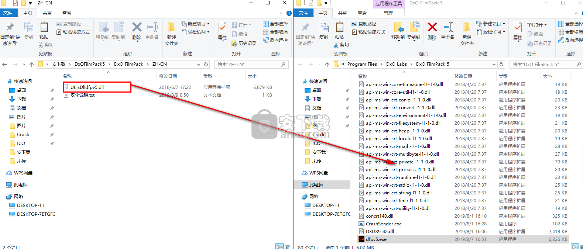Expand address history dropdown in ZH-CN window

pyautogui.click(x=199, y=64)
